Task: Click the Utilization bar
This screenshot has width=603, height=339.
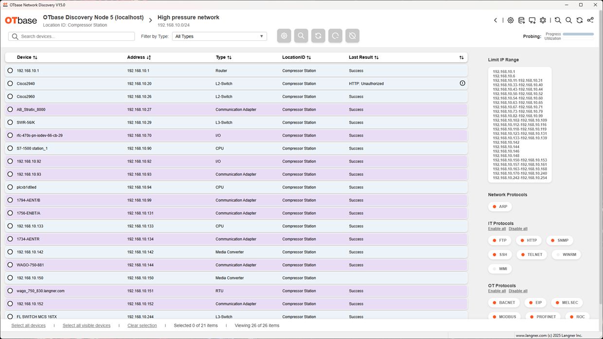Action: 578,38
